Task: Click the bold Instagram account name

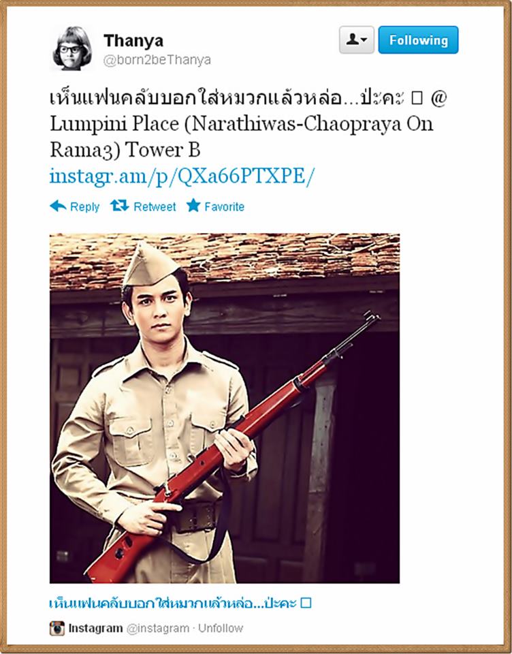Action: [x=95, y=628]
